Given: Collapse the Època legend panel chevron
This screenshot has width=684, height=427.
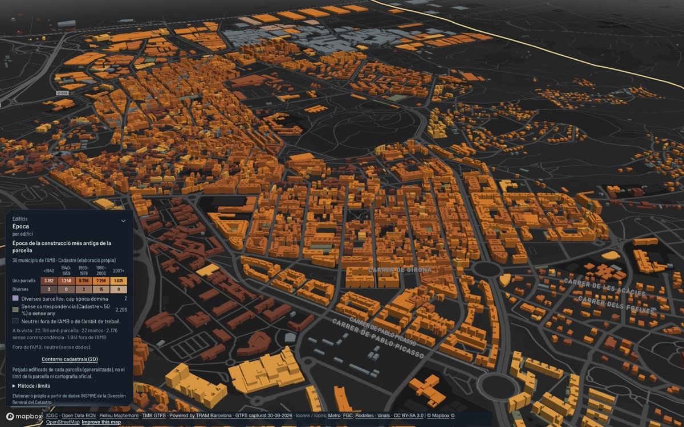Looking at the screenshot, I should [123, 220].
